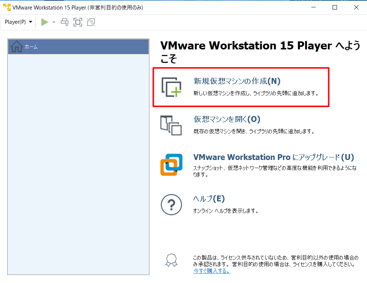
Task: Click 新規仮想マシンの作成(N) link
Action: click(237, 81)
